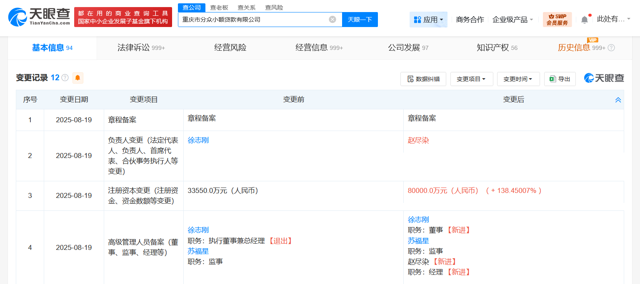Viewport: 640px width, 284px height.
Task: Clear the search box using the X icon
Action: pyautogui.click(x=332, y=19)
